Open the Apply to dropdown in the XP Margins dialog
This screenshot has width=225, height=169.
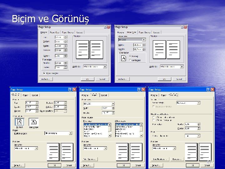point(36,148)
